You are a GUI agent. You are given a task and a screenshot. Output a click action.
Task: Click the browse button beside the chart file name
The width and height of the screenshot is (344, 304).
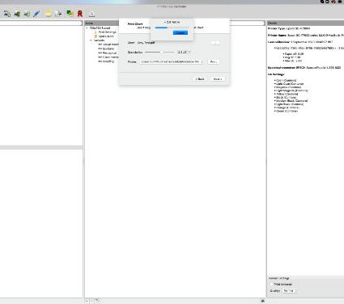click(215, 43)
